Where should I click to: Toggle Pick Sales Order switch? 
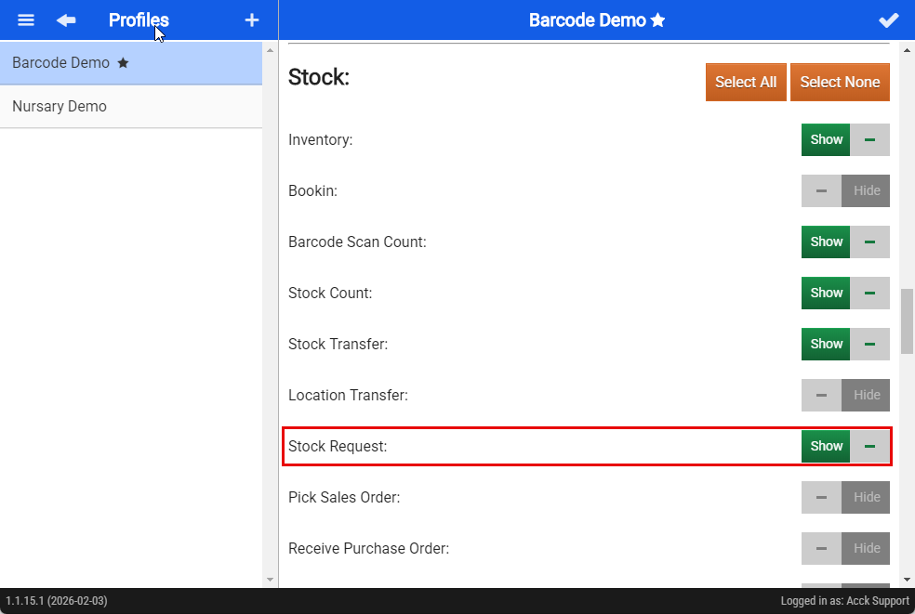click(x=845, y=497)
